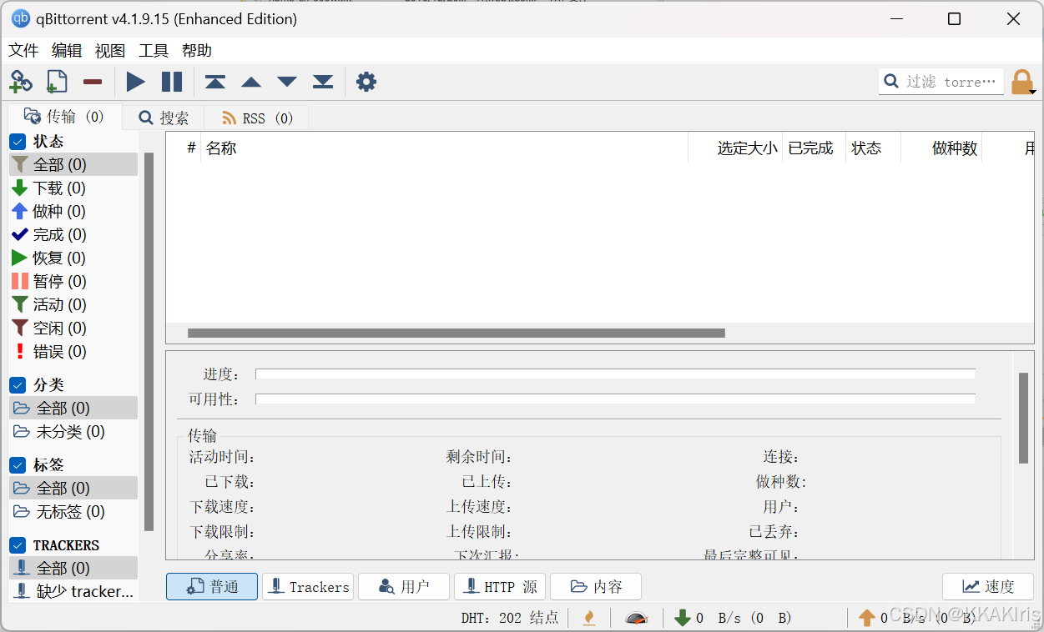Select the 暂停 (0) status filter
The image size is (1044, 632).
click(73, 282)
